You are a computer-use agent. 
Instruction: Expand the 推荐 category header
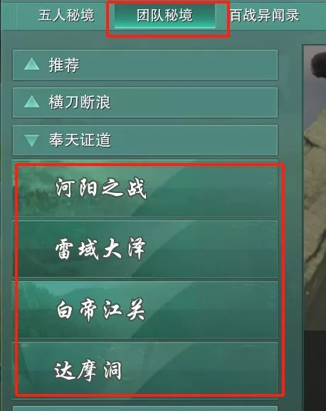[145, 65]
